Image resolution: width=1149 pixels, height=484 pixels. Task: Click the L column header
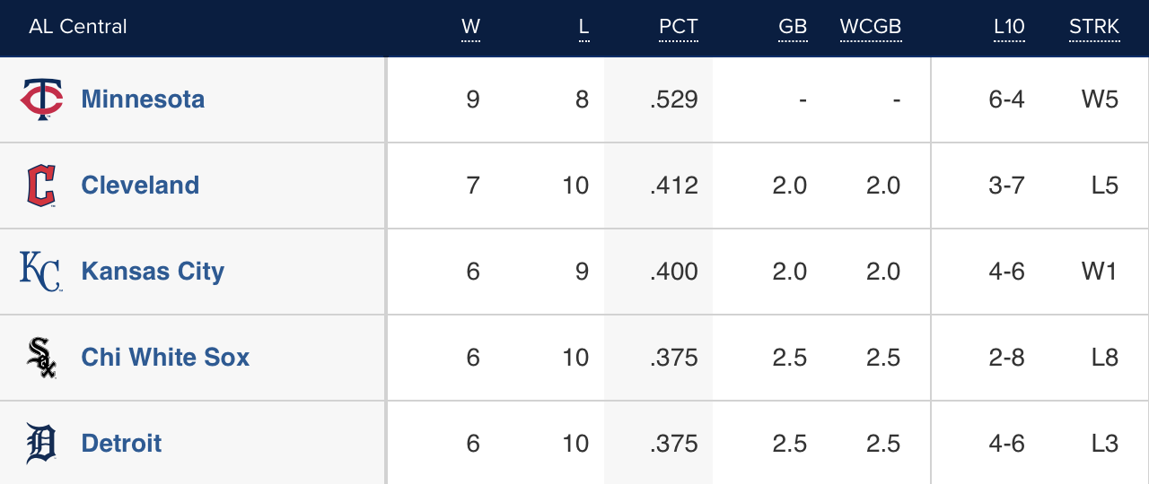(583, 27)
